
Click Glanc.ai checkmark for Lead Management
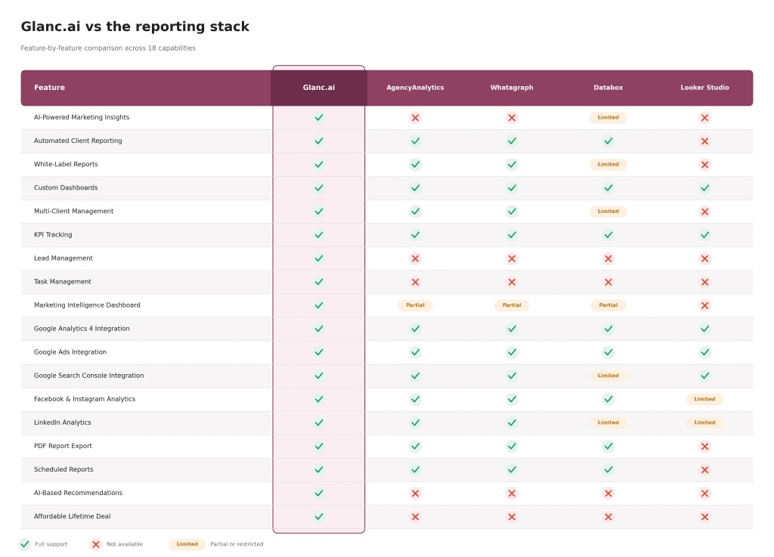coord(319,258)
